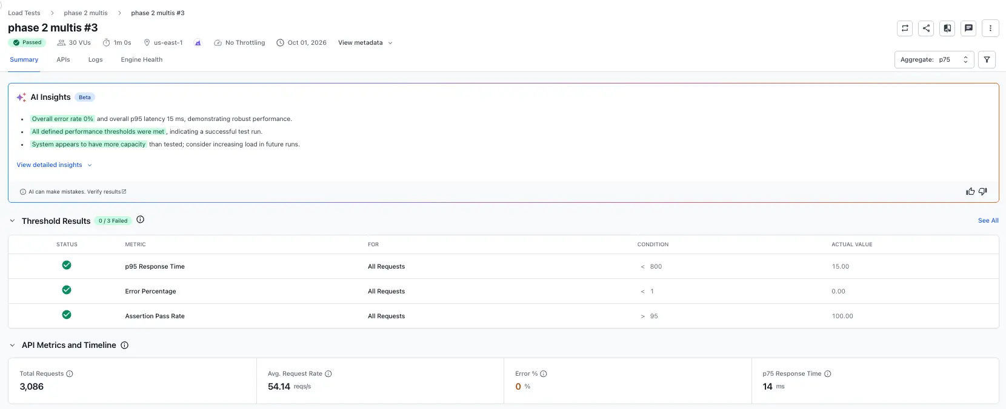Click the purple load profile icon near us-east-1

198,43
